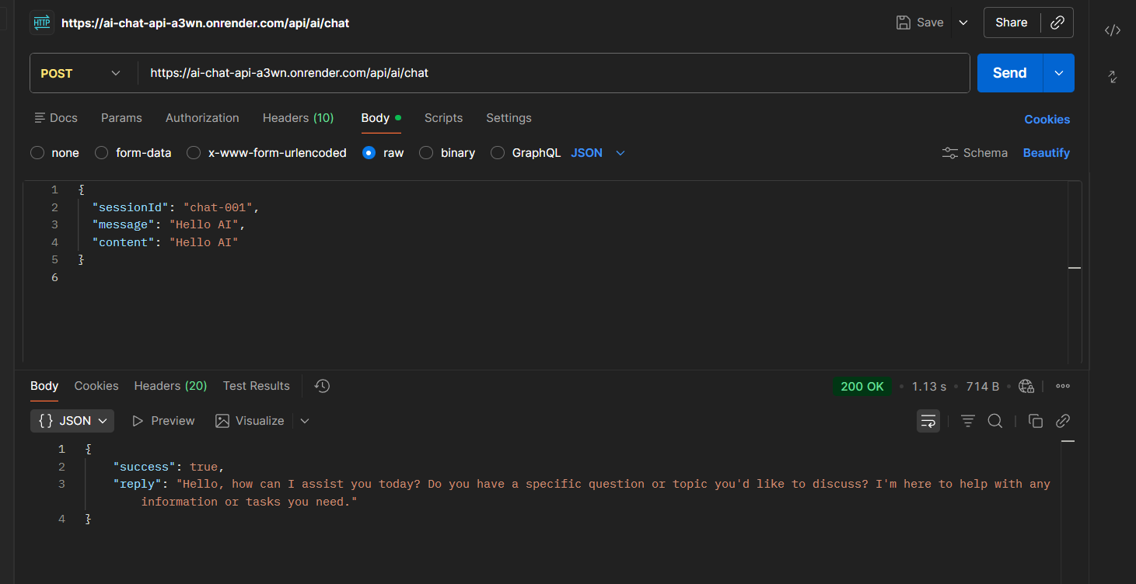The width and height of the screenshot is (1136, 584).
Task: Click Beautify to format the JSON body
Action: [1046, 153]
